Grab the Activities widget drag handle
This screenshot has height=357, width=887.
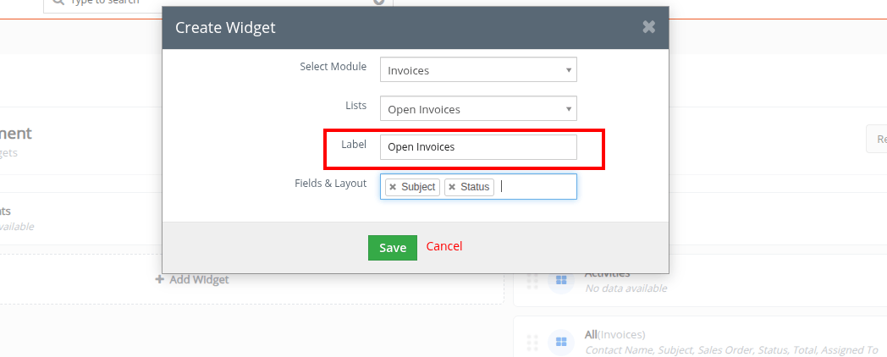coord(532,281)
